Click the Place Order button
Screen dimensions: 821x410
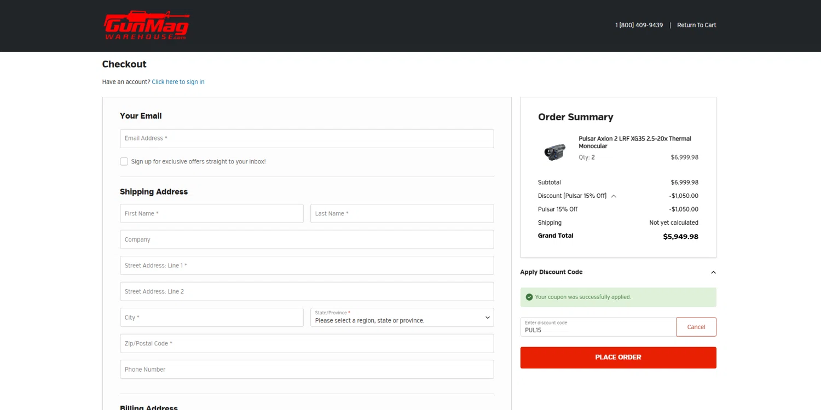(x=618, y=358)
